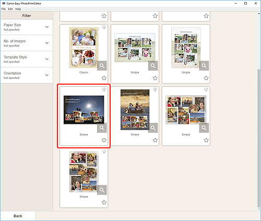
Task: Click the scrollbar down arrow
Action: (259, 209)
